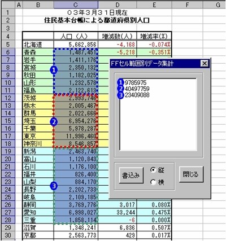Click Tokyo population cell 11,996,460
Screen dimensions: 226x241
76,136
